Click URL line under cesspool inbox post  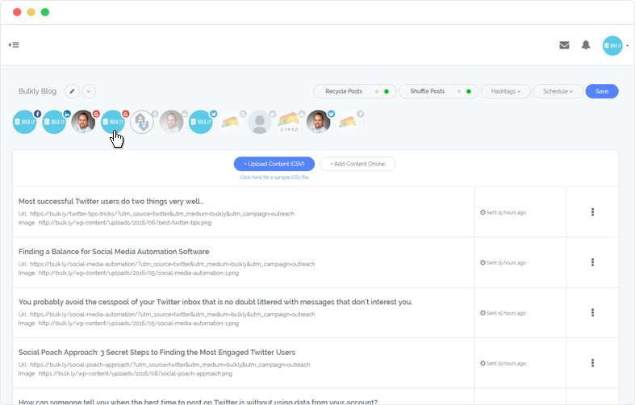point(166,315)
